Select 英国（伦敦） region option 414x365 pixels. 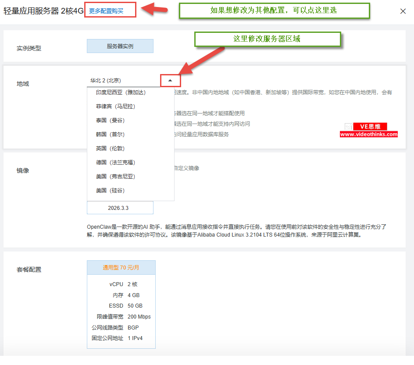(110, 149)
